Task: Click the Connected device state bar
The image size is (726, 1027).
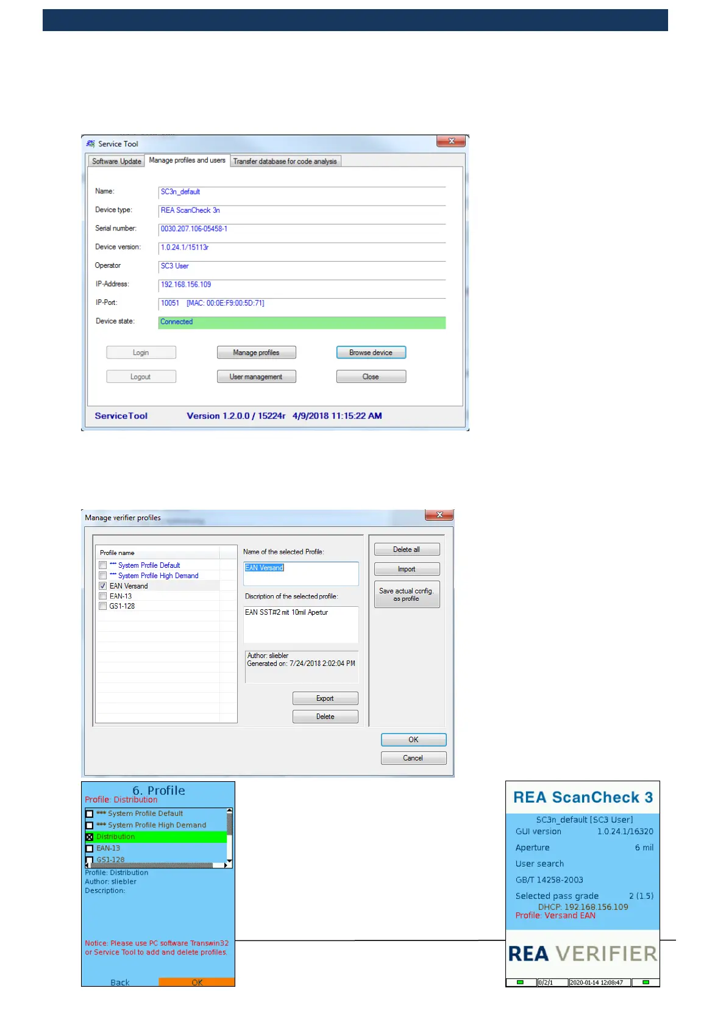Action: pyautogui.click(x=302, y=322)
